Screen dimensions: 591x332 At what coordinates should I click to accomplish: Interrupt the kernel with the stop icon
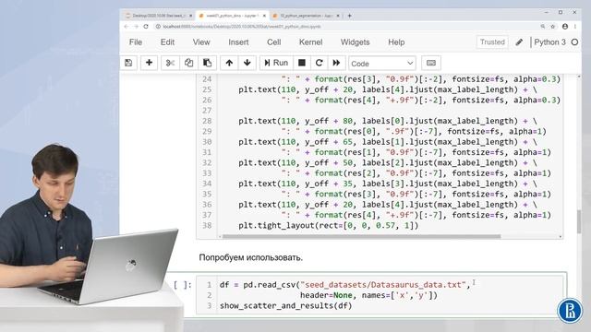point(302,63)
